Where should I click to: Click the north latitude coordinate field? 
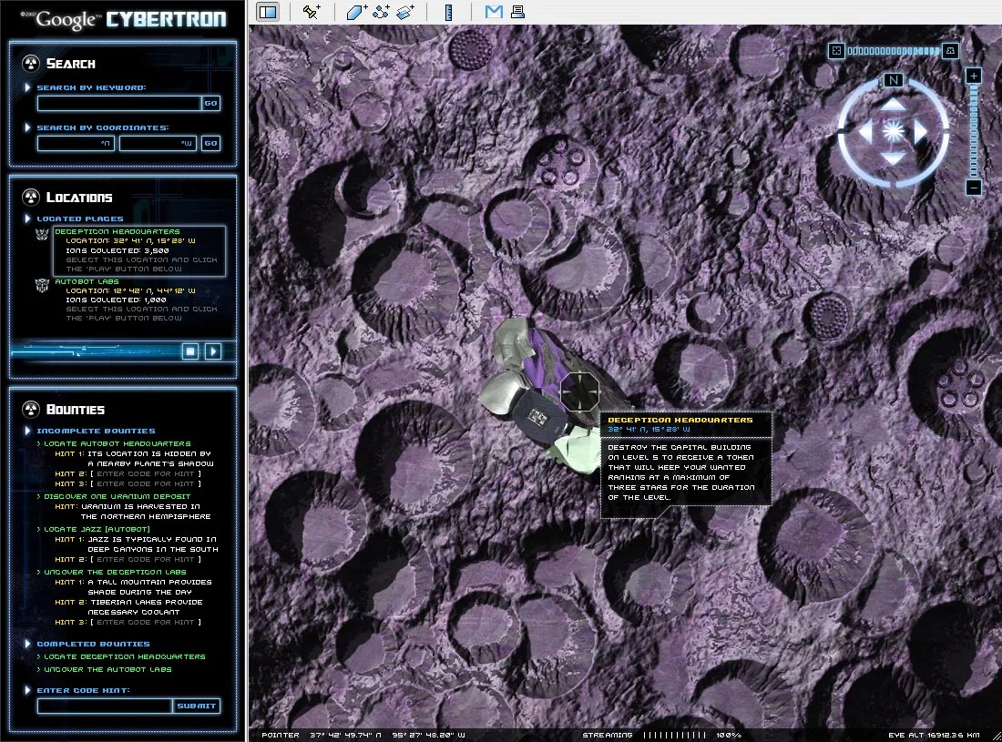pos(76,143)
